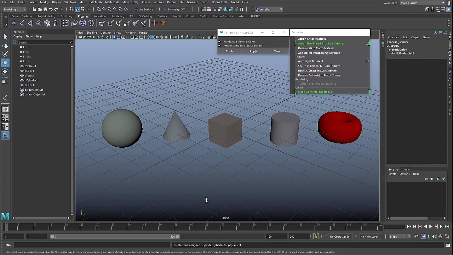Viewport: 453px width, 255px height.
Task: Open the Outliner search filter dropdown
Action: (71, 42)
